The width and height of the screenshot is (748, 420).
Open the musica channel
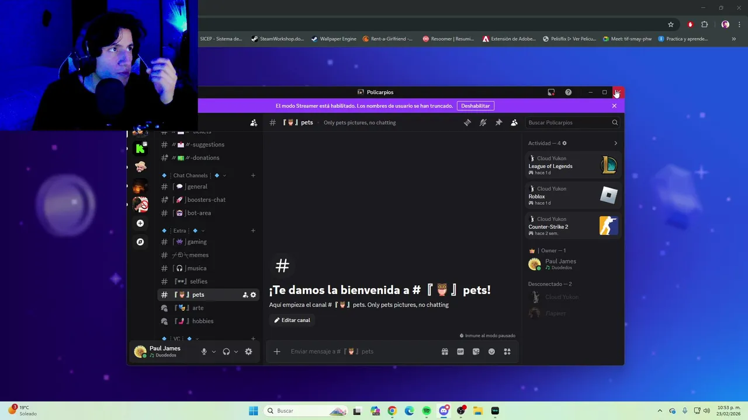(208, 268)
